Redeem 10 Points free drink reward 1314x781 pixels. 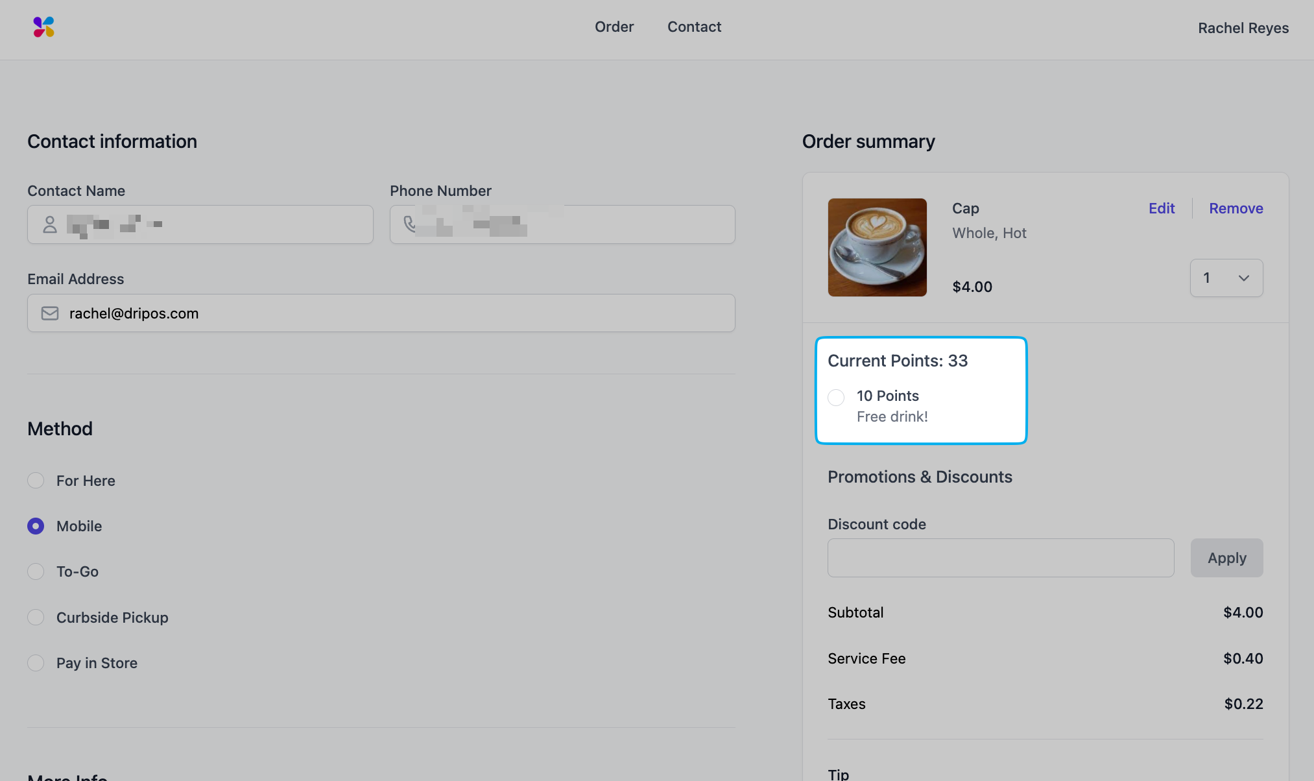tap(836, 397)
